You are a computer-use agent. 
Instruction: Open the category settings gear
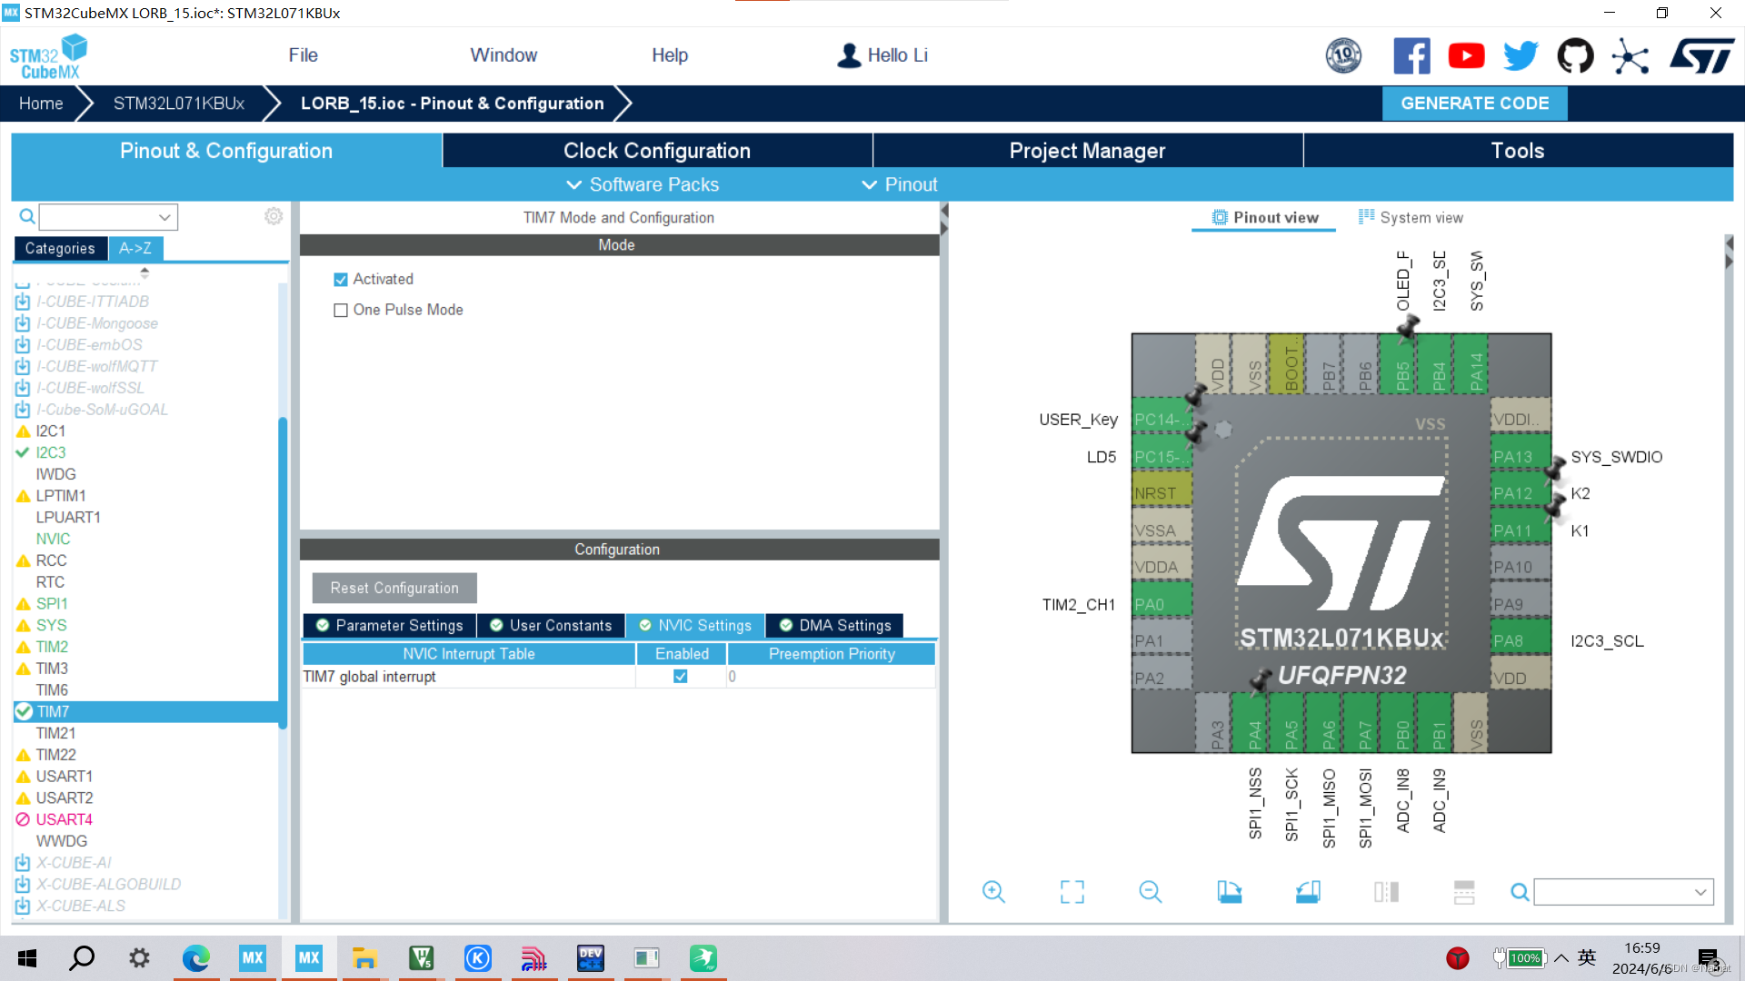point(274,216)
